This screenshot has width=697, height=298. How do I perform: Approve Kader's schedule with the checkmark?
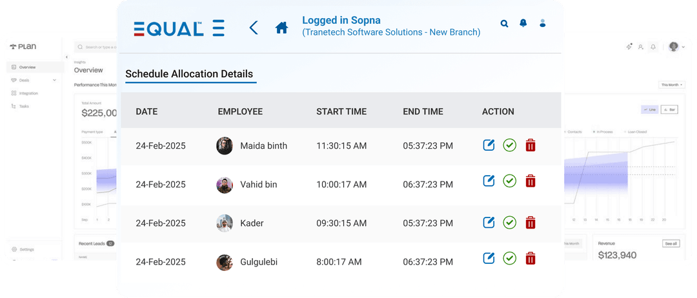tap(510, 223)
